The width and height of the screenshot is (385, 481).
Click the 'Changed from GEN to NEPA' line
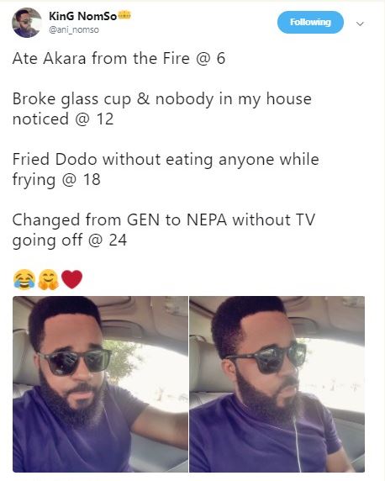pos(164,230)
